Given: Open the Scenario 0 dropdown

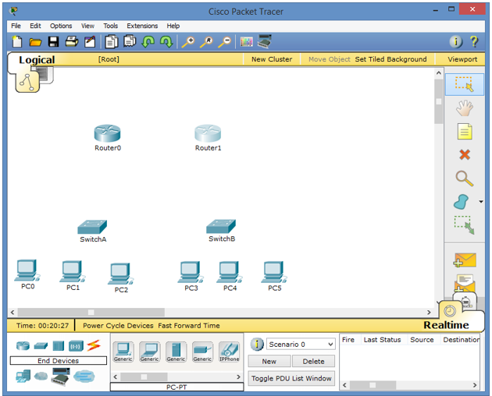Looking at the screenshot, I should (x=301, y=345).
